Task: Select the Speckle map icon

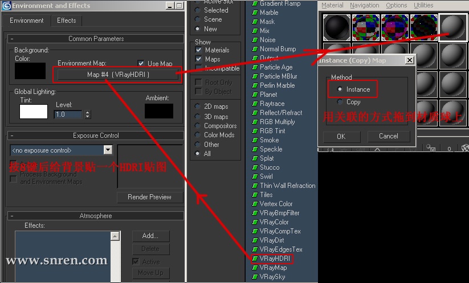Action: pos(255,149)
